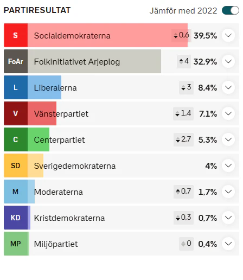Toggle the Jämför med 2022 switch

tap(231, 10)
